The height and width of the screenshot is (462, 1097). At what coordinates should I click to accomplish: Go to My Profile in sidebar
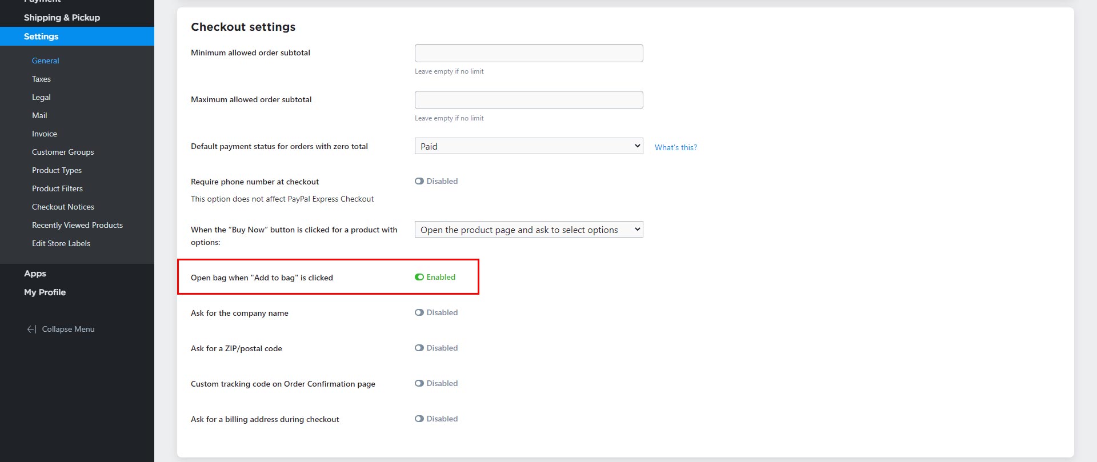pos(45,292)
